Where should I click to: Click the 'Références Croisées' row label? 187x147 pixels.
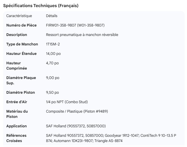tap(16, 138)
